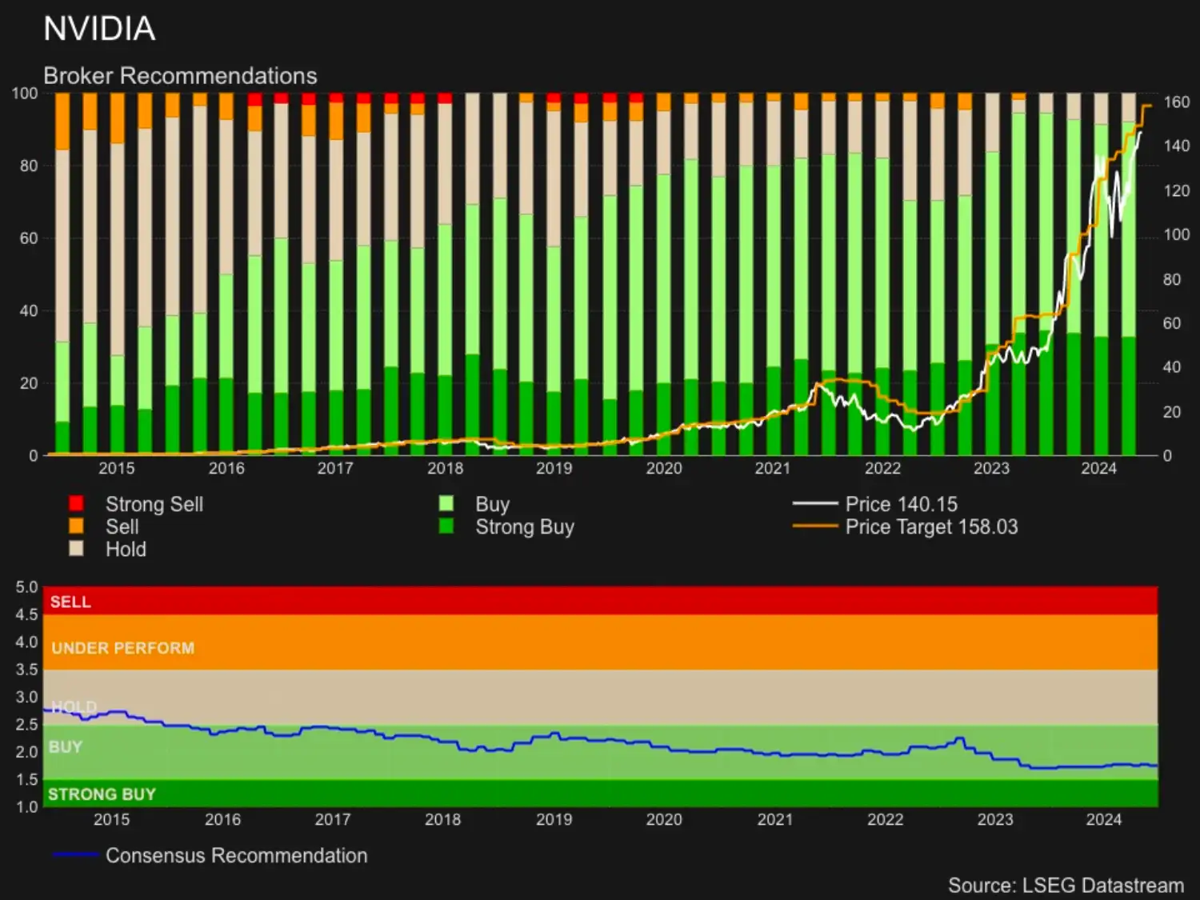Select the 'Strong Buy' label in the legend
1200x900 pixels.
coord(525,526)
